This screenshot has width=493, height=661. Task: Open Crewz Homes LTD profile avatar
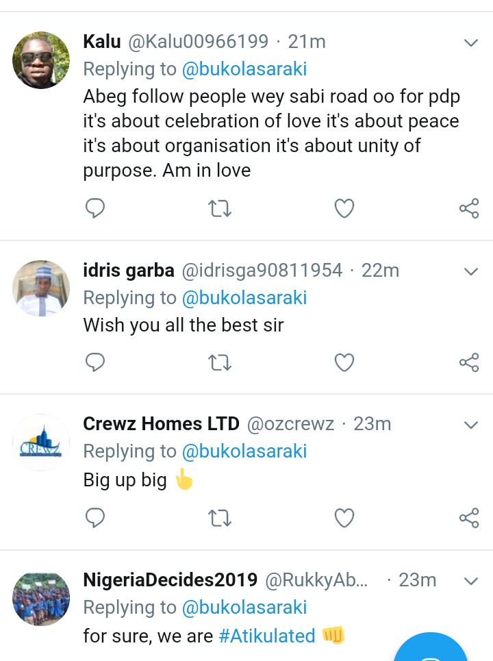click(41, 443)
